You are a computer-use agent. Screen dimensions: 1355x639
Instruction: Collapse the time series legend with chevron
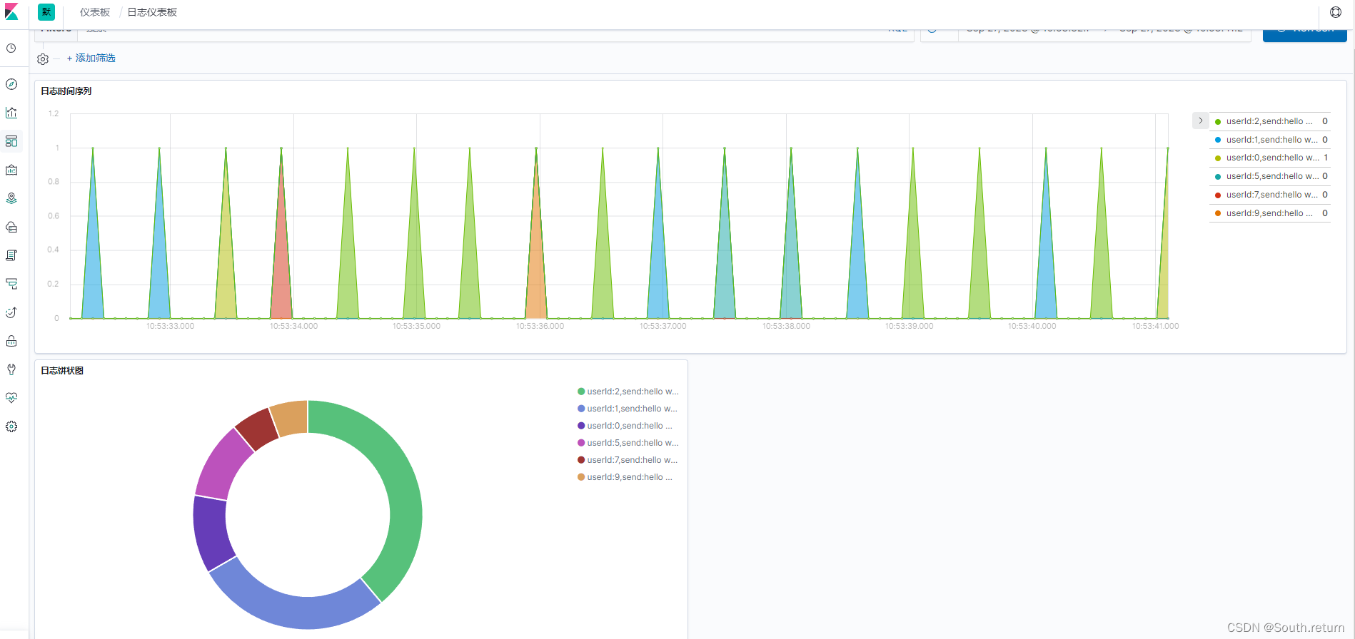click(1201, 121)
